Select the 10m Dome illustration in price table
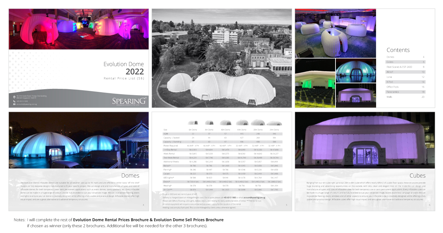 pyautogui.click(x=225, y=123)
